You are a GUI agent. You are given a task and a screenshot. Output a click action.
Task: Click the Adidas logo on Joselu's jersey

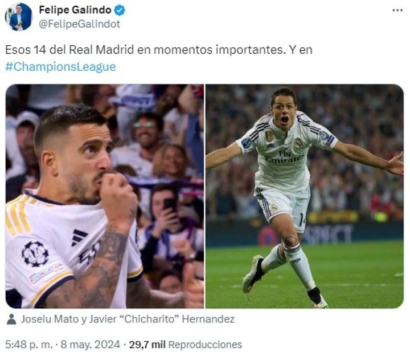[79, 237]
